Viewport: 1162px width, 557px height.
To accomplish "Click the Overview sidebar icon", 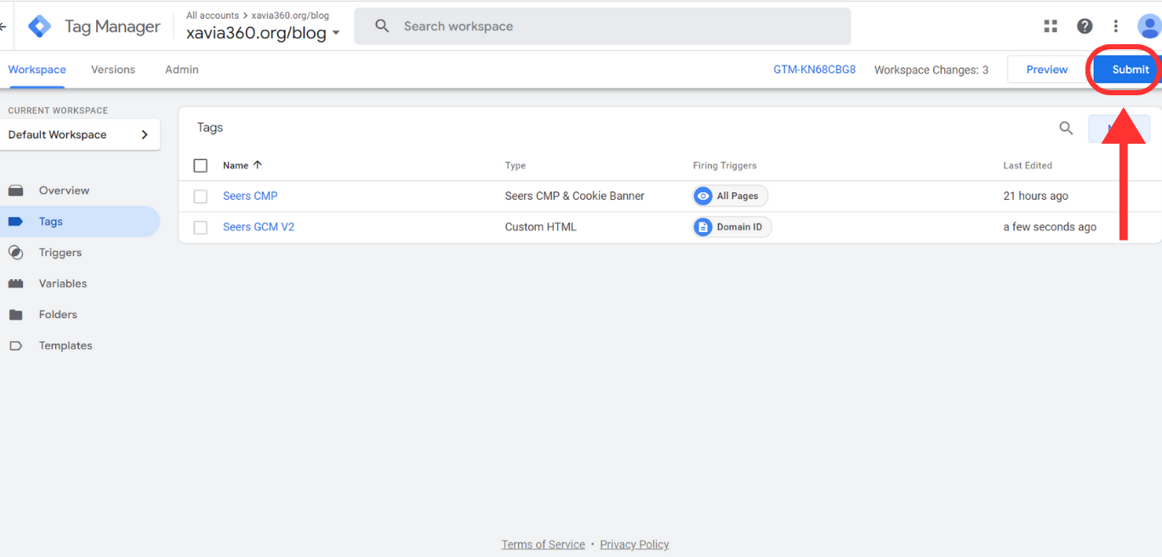I will coord(16,190).
